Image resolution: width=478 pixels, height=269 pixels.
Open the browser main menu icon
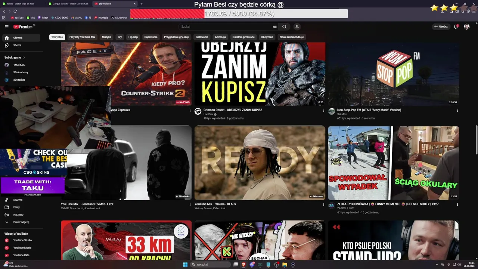475,11
